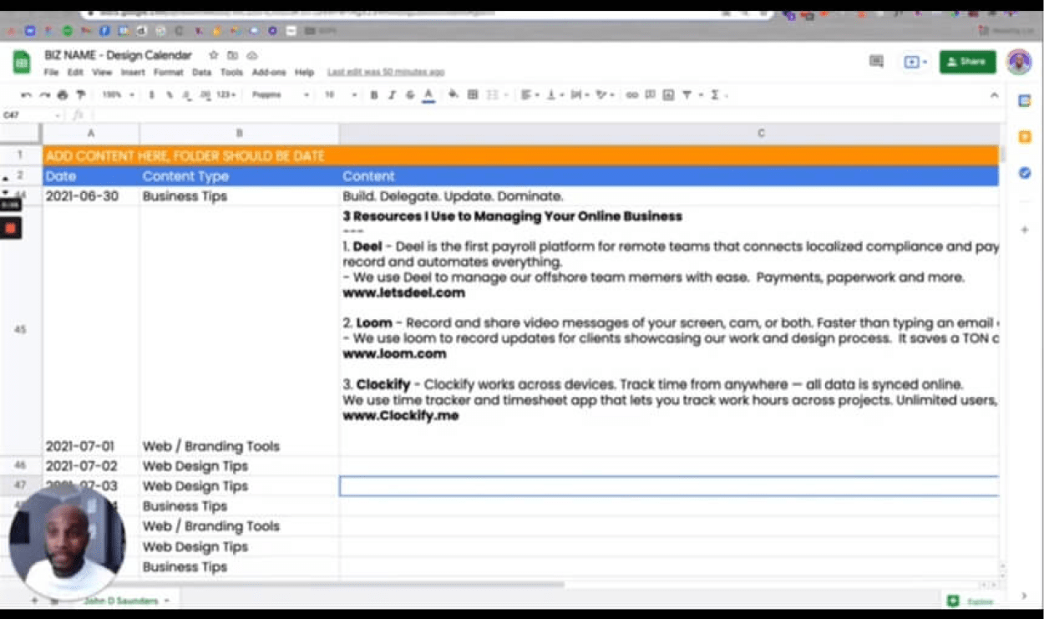Undo the last action
The image size is (1044, 619).
pyautogui.click(x=27, y=95)
